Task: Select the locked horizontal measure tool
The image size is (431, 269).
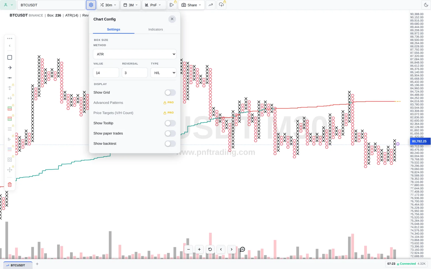Action: 10,98
